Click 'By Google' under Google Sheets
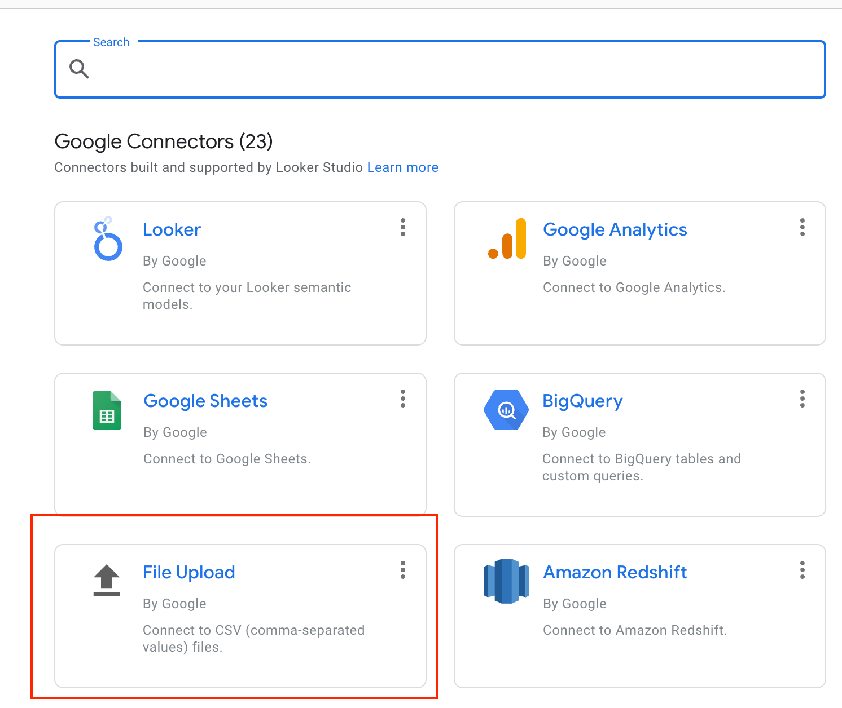This screenshot has width=842, height=708. (x=175, y=432)
